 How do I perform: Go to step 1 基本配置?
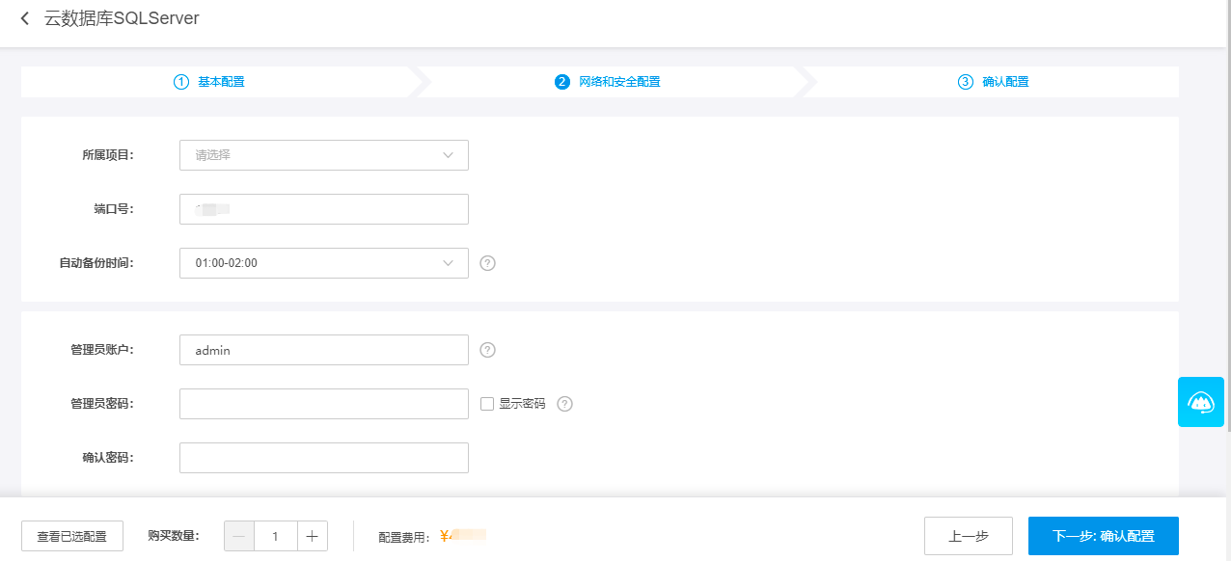209,82
